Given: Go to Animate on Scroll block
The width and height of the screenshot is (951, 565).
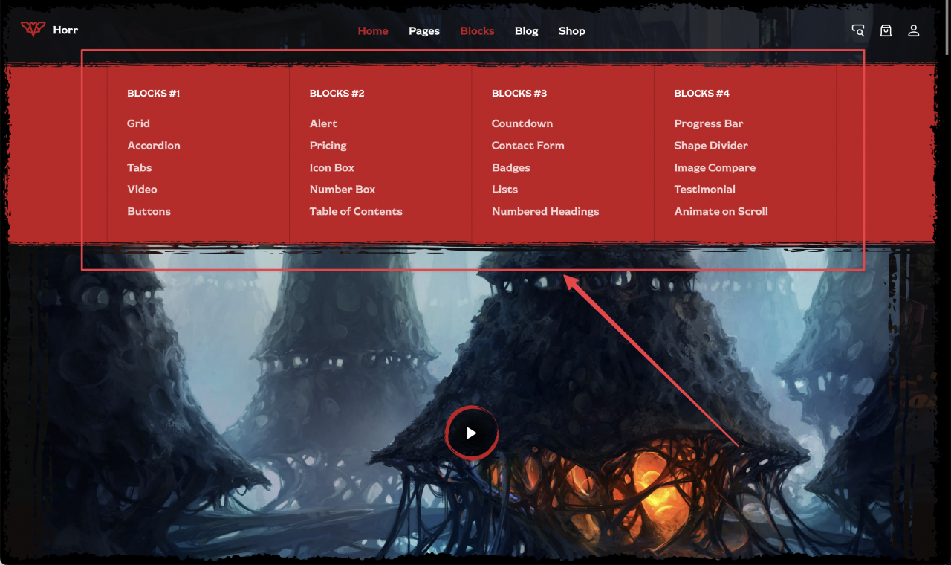Looking at the screenshot, I should (721, 211).
